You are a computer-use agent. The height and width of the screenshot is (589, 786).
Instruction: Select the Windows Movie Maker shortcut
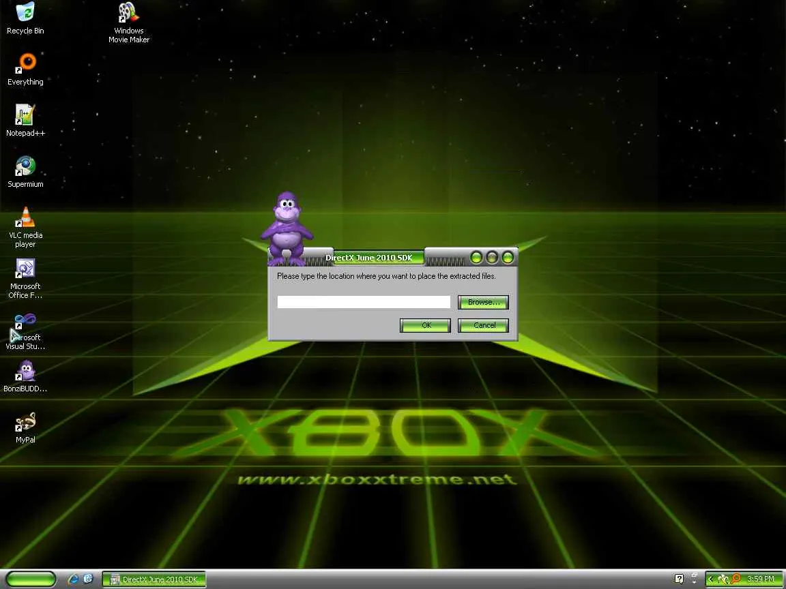(x=128, y=22)
